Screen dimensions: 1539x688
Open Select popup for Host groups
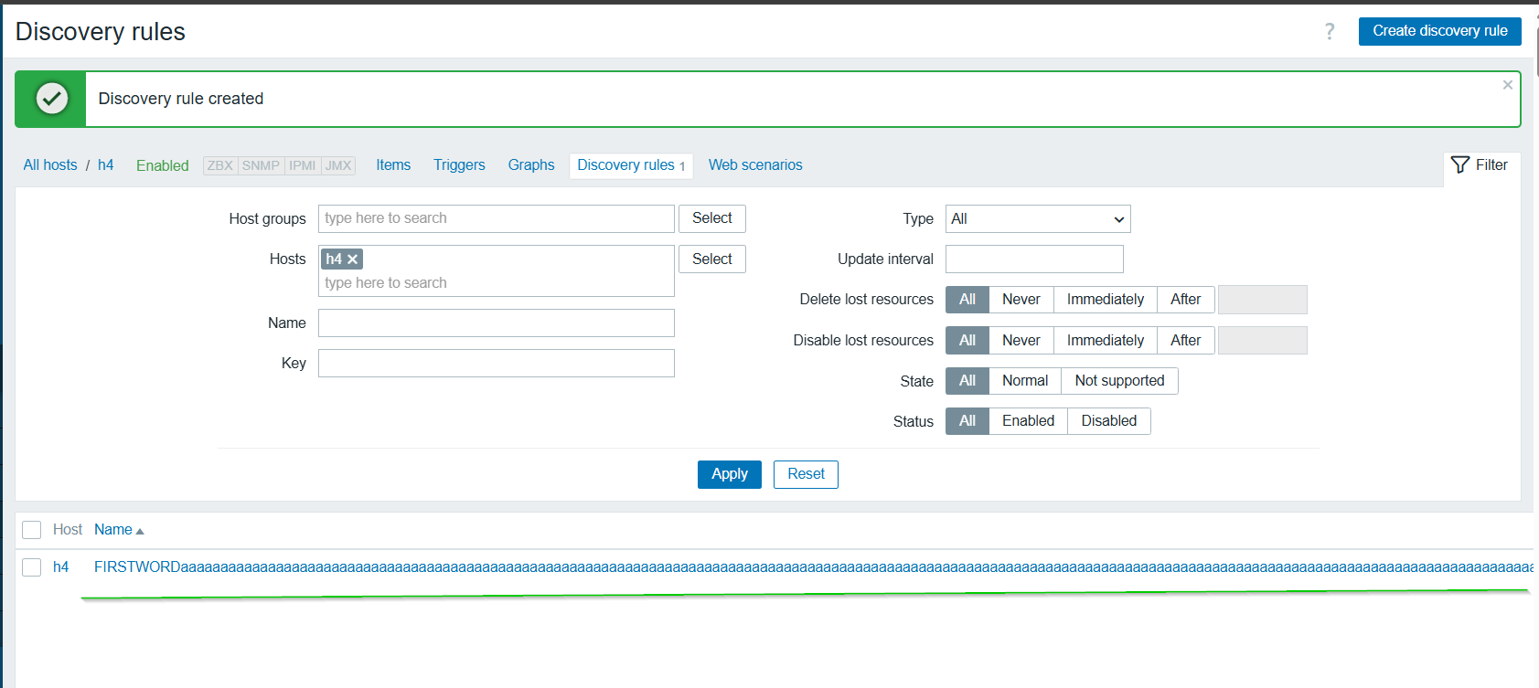click(x=711, y=218)
